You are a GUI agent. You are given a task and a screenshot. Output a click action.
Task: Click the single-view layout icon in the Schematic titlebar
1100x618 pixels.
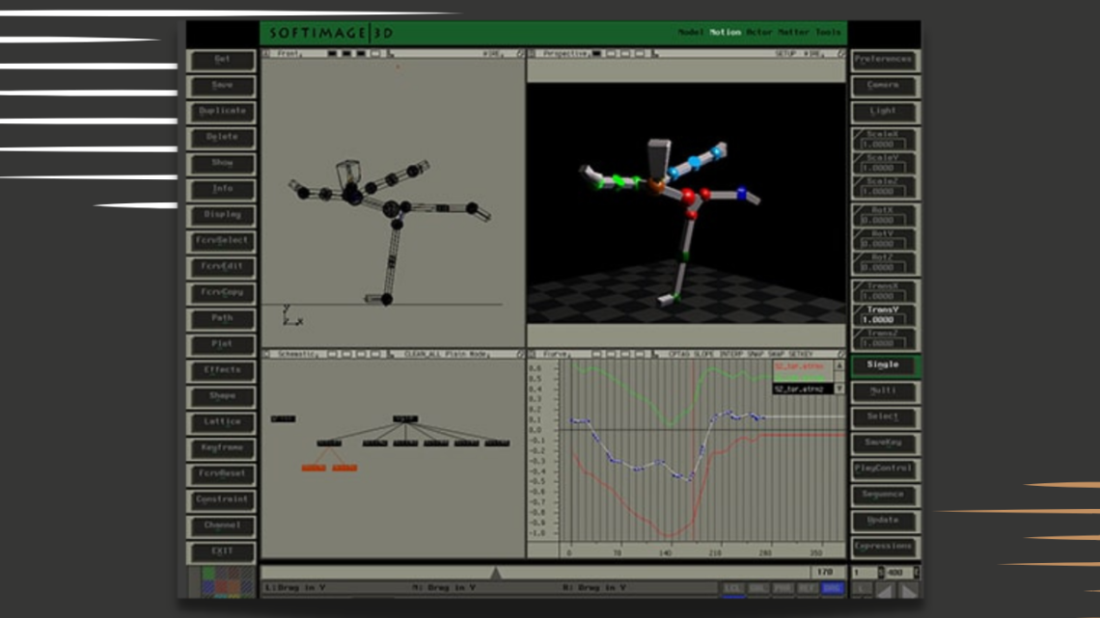[330, 351]
